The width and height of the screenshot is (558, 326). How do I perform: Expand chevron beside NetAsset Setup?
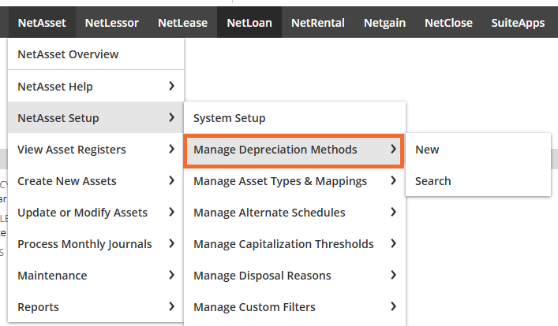171,117
